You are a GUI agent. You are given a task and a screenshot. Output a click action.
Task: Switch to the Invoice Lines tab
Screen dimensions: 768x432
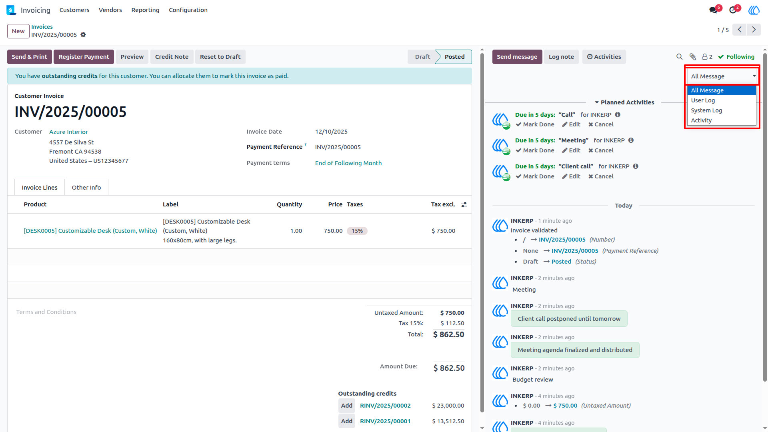(40, 188)
